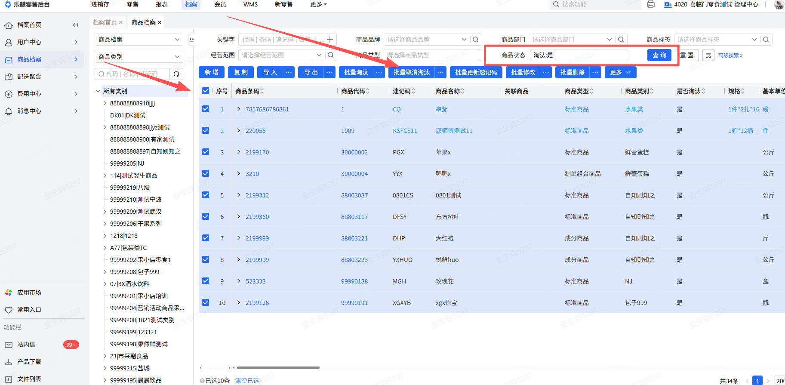Open the 会员 menu

[x=220, y=4]
